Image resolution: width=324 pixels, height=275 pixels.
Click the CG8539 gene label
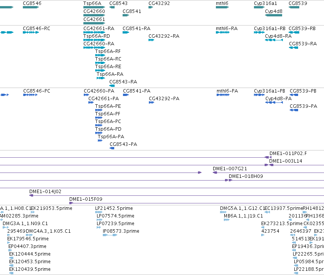[x=298, y=3]
